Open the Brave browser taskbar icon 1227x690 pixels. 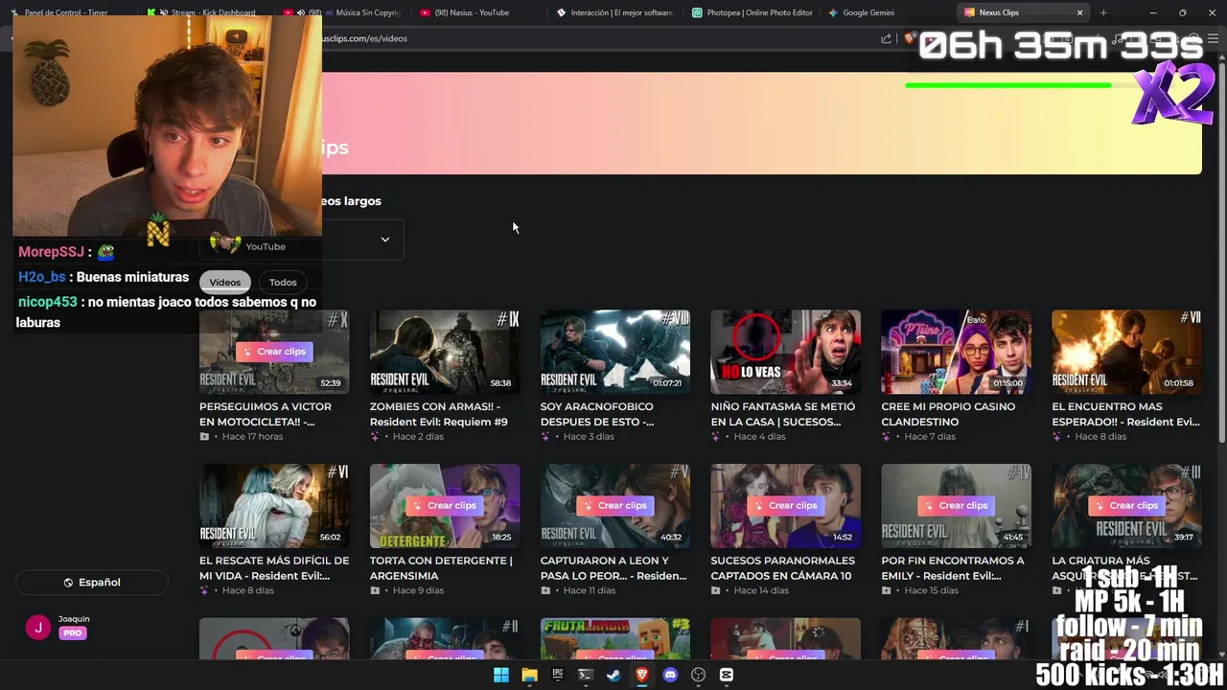point(642,675)
